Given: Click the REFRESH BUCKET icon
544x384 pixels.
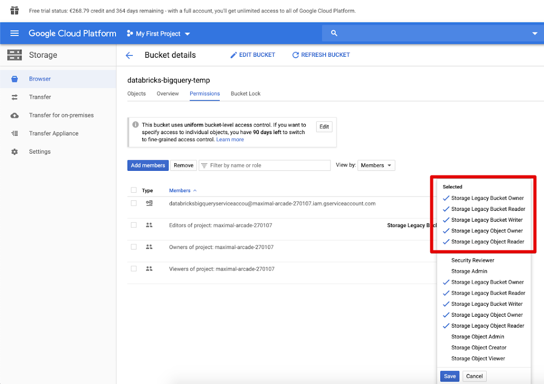Looking at the screenshot, I should tap(296, 55).
